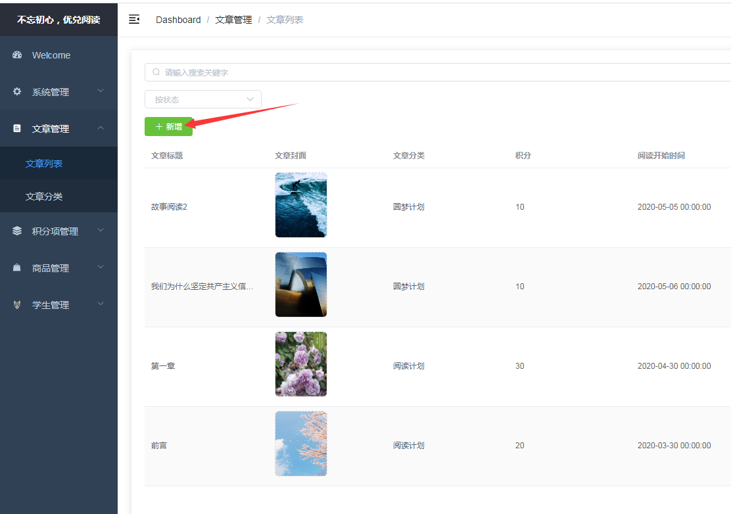Click the green 新增 button
Screen dimensions: 731x514
tap(168, 126)
